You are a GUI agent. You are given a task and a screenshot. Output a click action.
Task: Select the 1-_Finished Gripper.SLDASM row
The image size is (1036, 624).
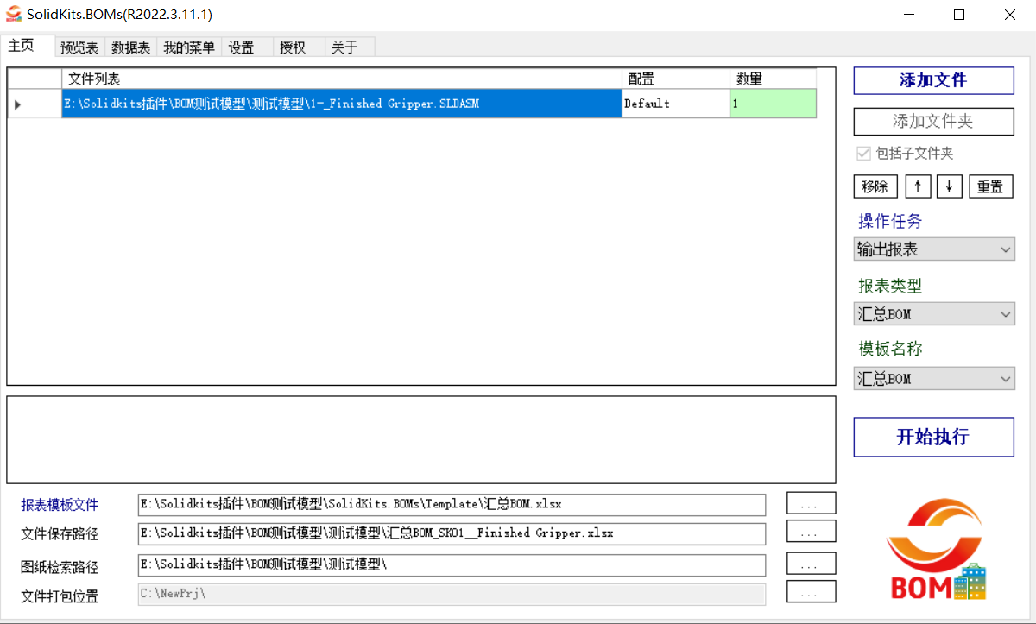(340, 103)
